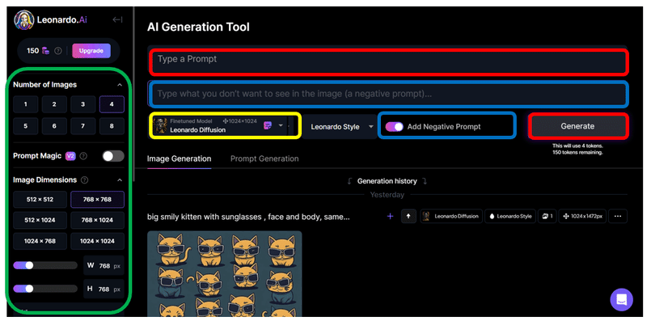Click the Yesterday date label

[x=387, y=195]
